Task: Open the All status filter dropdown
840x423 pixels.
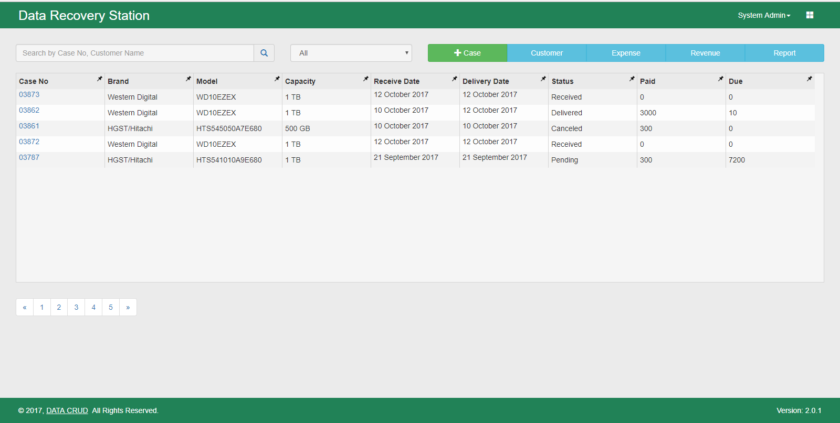Action: click(351, 53)
